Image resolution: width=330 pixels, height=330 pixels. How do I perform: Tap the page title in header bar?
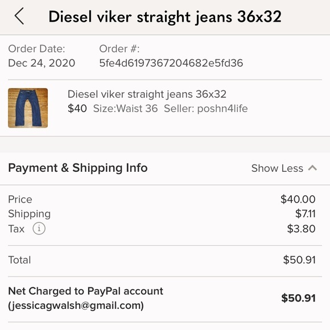click(x=165, y=16)
